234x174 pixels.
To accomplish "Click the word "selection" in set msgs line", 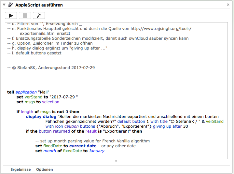I will 50,102.
